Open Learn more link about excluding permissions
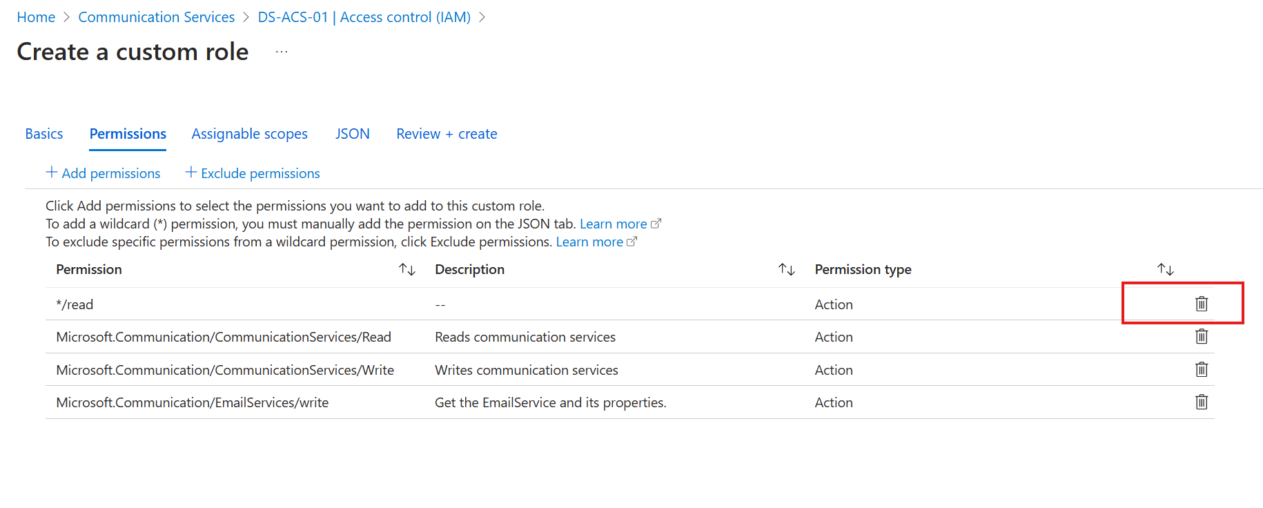This screenshot has height=508, width=1263. click(x=589, y=242)
